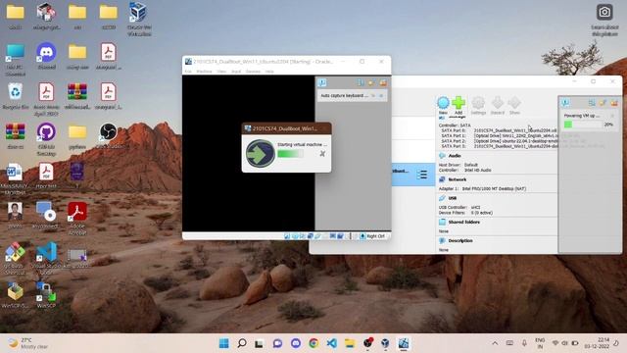Open the File menu in VM window
This screenshot has height=353, width=627.
pyautogui.click(x=188, y=72)
